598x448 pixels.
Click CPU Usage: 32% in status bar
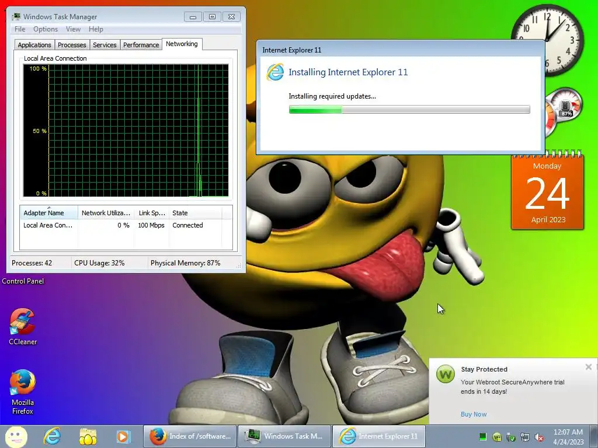pyautogui.click(x=99, y=263)
